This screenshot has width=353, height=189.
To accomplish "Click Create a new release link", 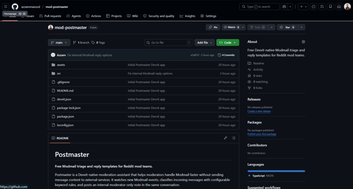I will coord(259,111).
